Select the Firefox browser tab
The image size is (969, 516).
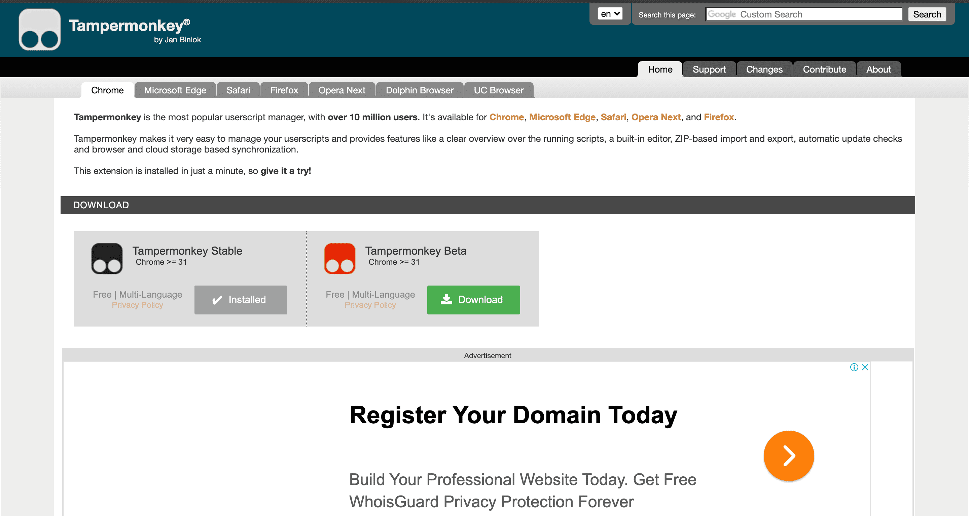(284, 90)
